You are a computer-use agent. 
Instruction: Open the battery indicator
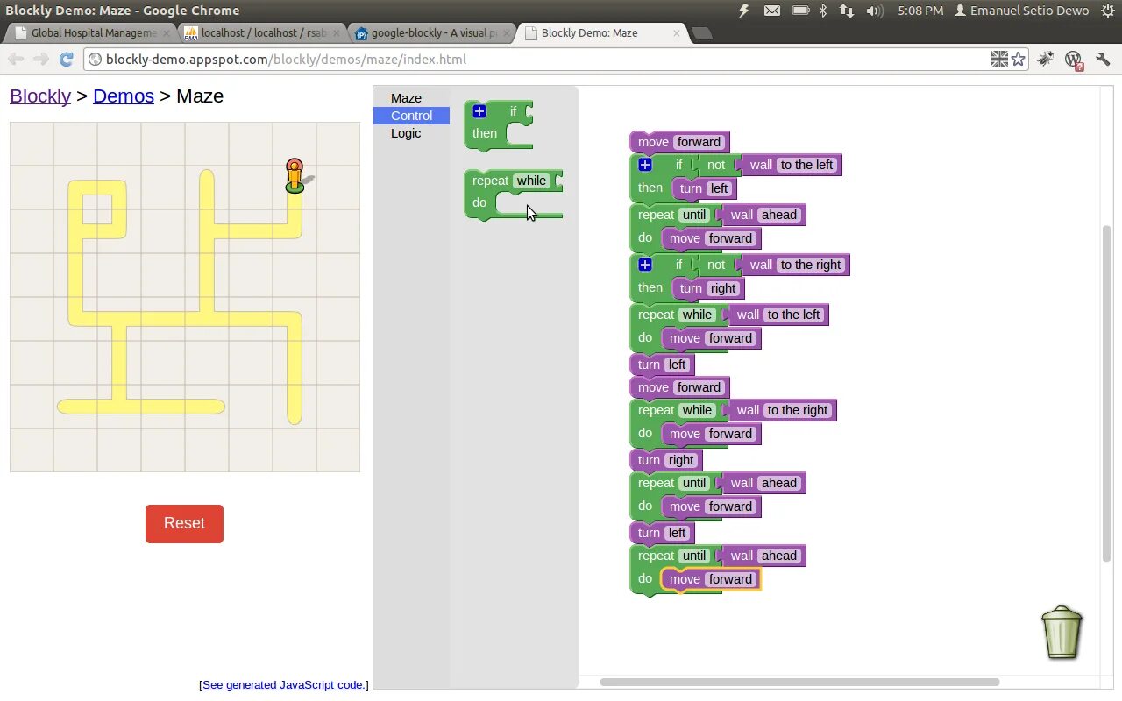pos(800,11)
